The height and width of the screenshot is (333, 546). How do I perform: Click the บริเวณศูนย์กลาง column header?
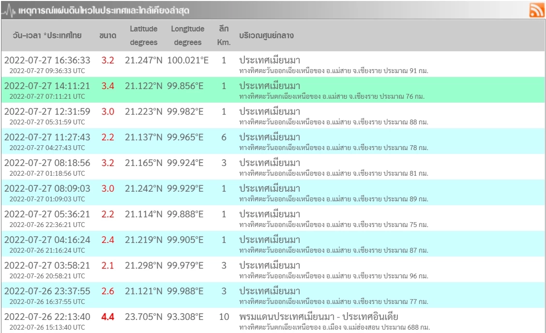[267, 36]
